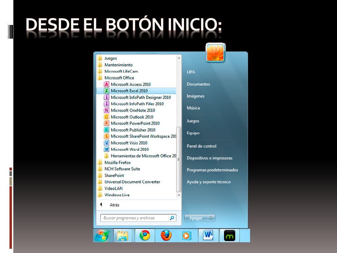Launch Microsoft Outlook 2010 icon

(x=106, y=117)
